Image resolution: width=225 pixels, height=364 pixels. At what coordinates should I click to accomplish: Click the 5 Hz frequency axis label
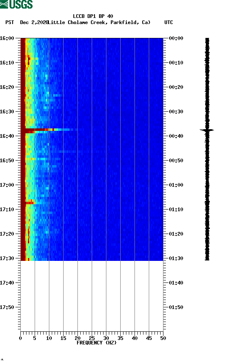[x=35, y=338]
